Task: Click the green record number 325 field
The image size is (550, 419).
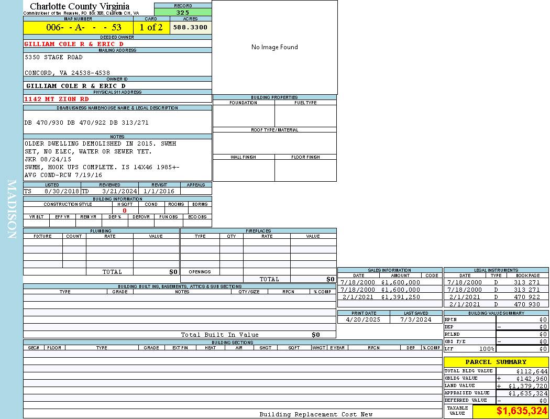Action: click(183, 13)
